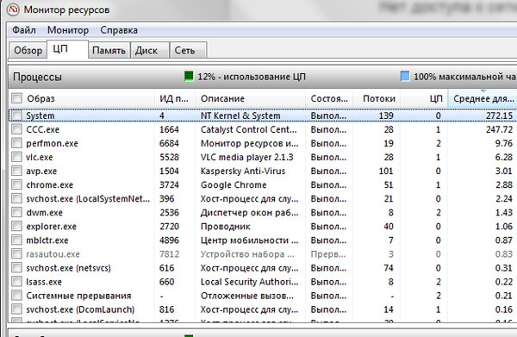Check svchost.exe (LocalSystemNet...) checkbox
The height and width of the screenshot is (337, 517).
tap(16, 198)
